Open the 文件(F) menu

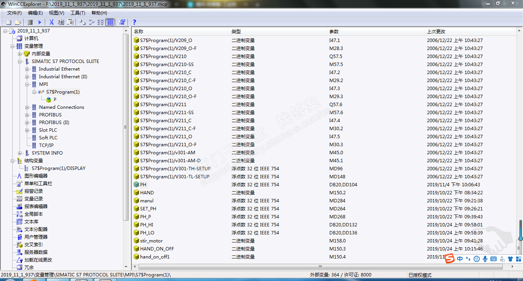point(15,13)
